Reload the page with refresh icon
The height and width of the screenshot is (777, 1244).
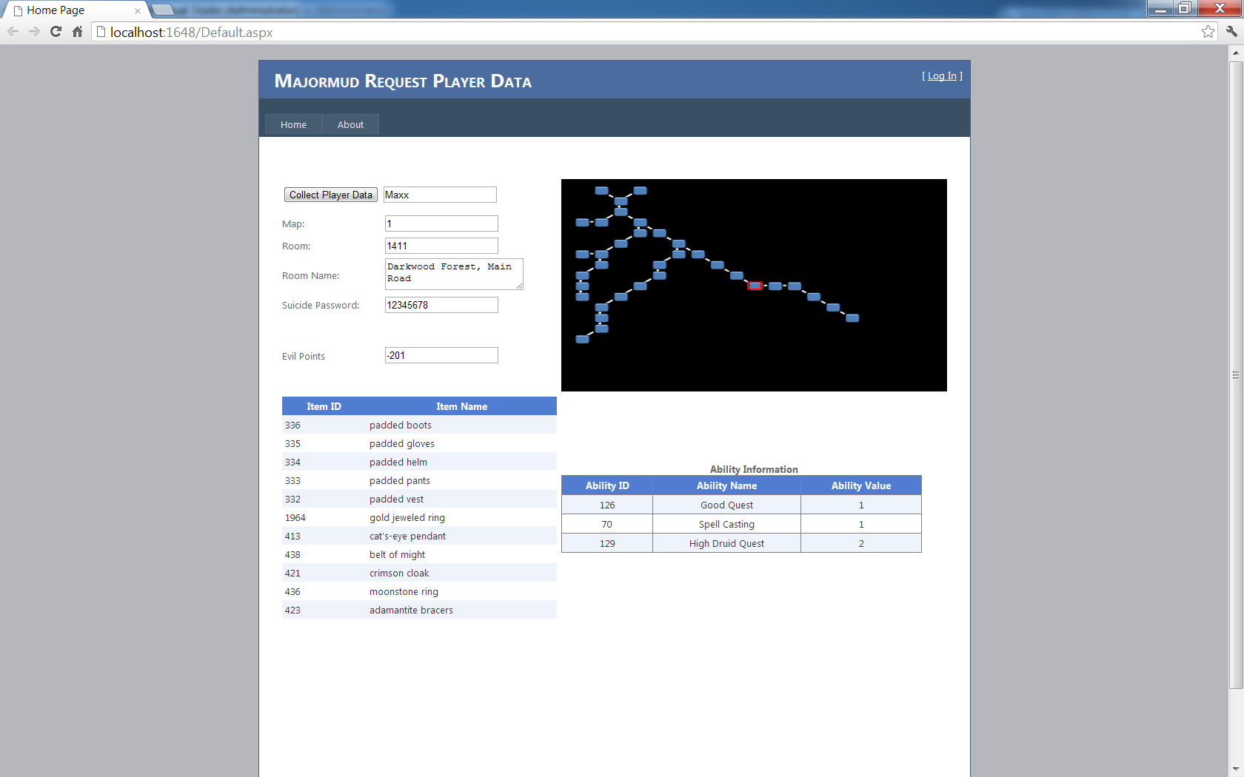click(x=56, y=32)
